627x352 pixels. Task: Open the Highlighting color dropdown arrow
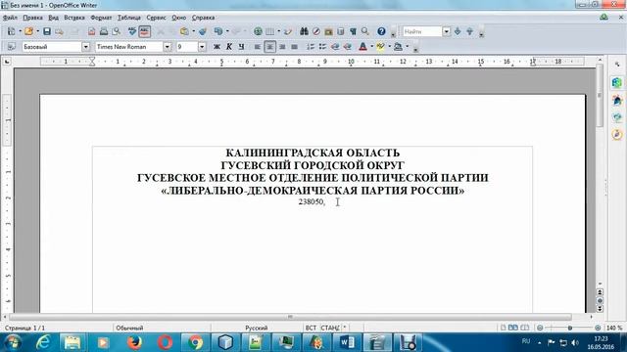point(389,47)
